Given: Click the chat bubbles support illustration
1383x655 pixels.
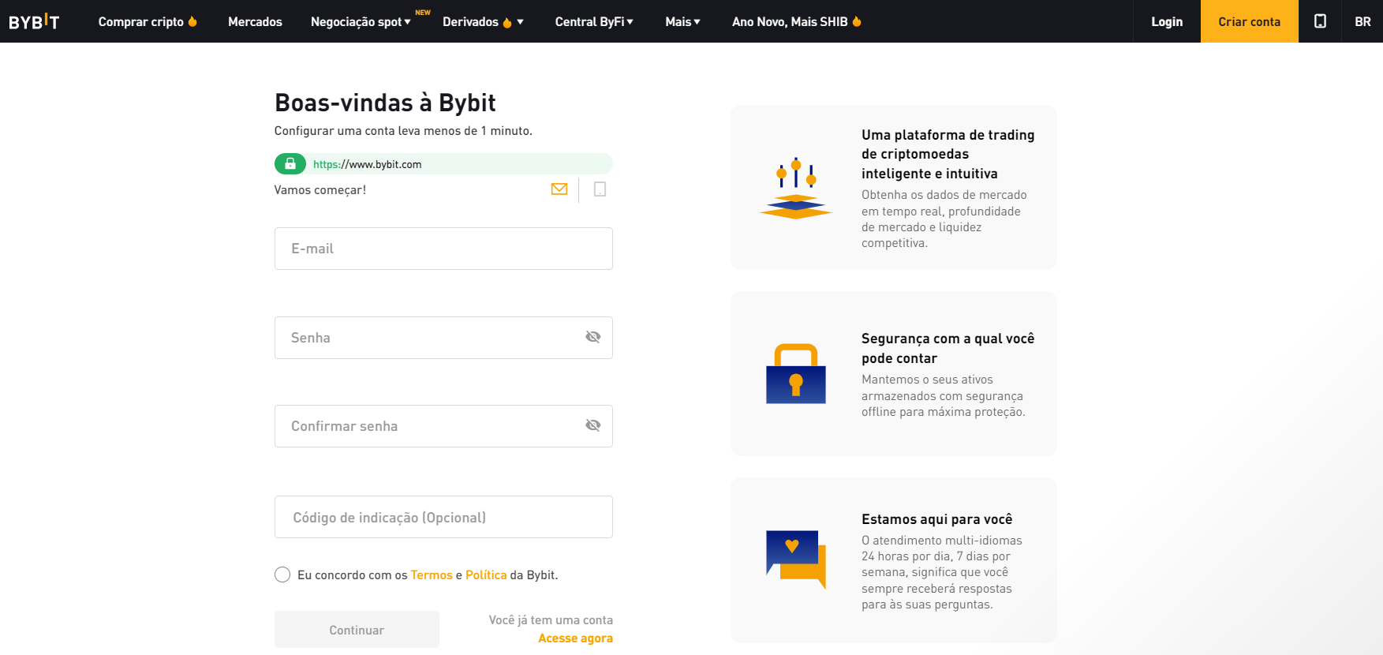Looking at the screenshot, I should click(796, 560).
